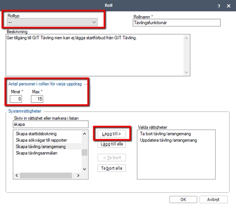Select Skapa sökvägar till rapporter entry
The height and width of the screenshot is (210, 236).
tap(41, 140)
